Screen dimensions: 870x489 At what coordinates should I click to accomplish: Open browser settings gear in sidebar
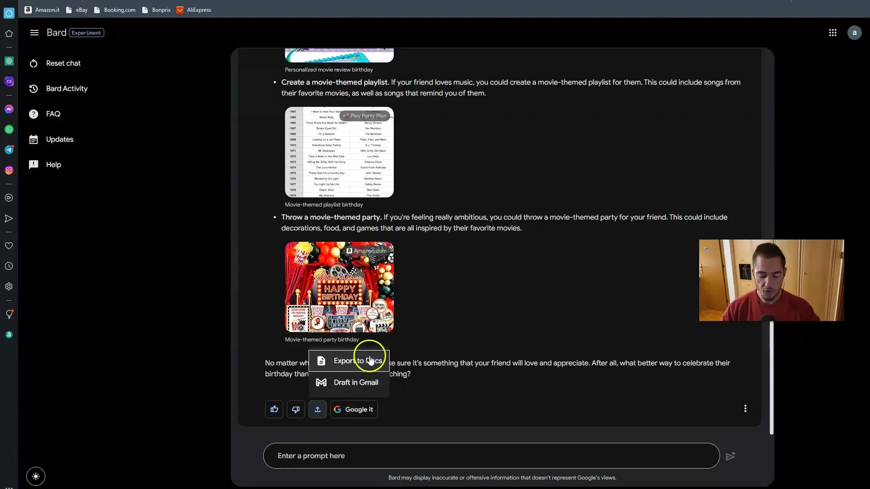[9, 287]
